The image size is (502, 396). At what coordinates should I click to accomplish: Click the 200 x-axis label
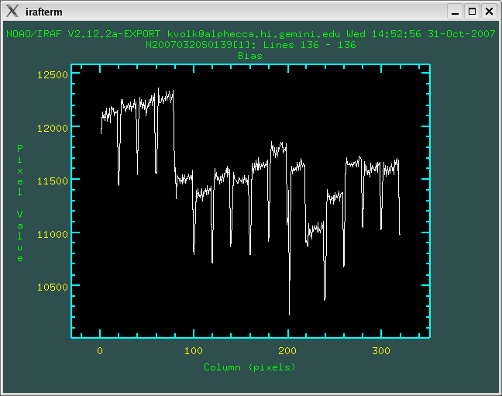[287, 351]
